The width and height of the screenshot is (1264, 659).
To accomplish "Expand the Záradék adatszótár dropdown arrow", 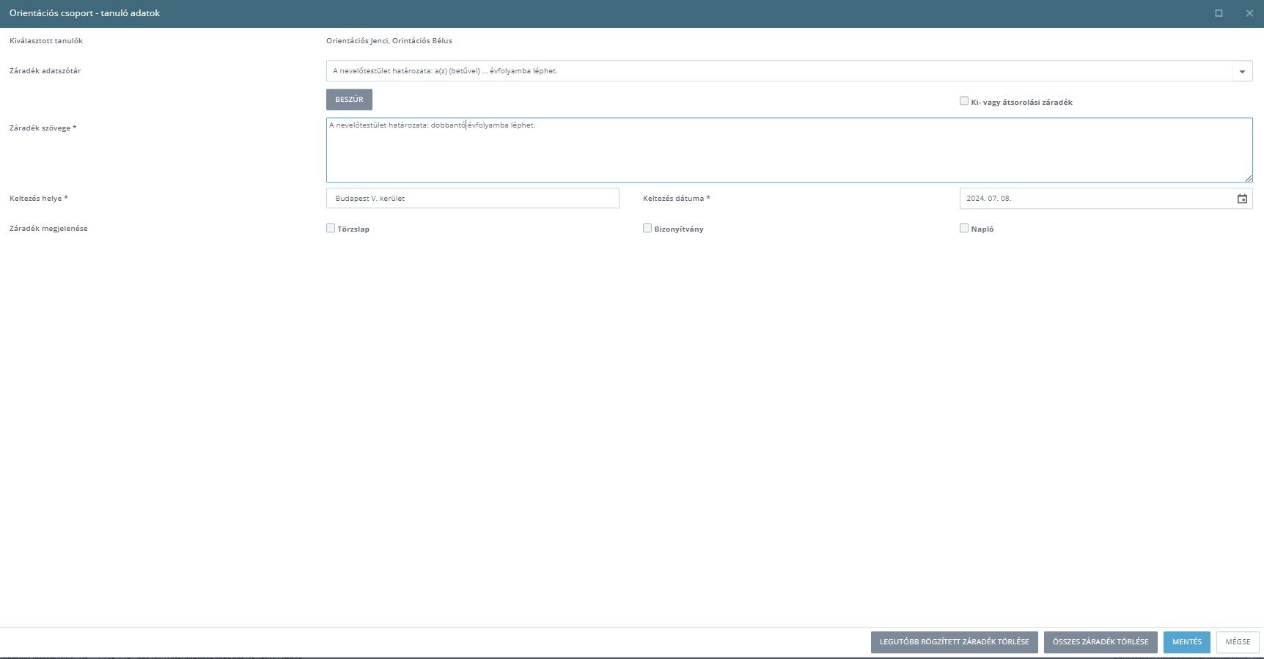I will tap(1242, 71).
